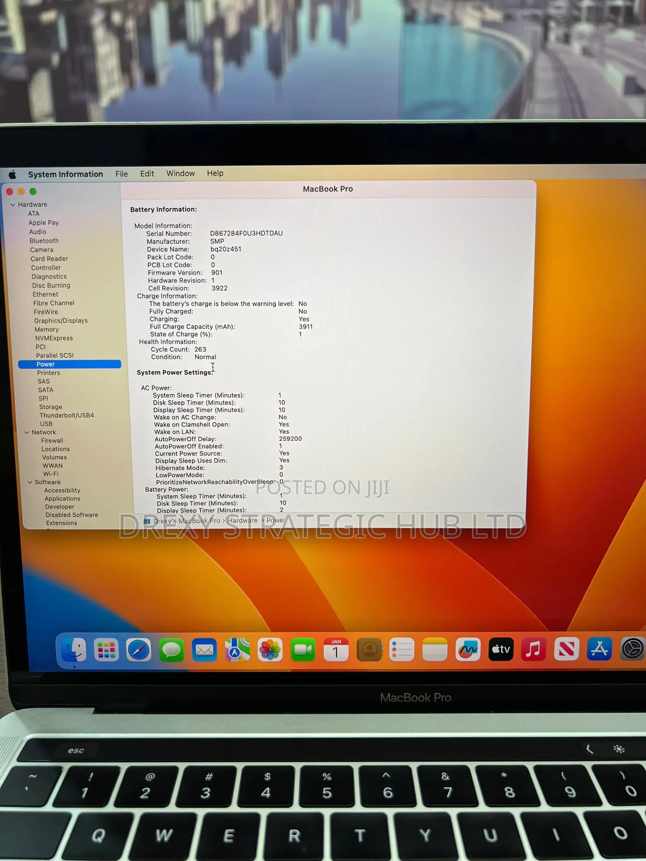Open App Store in Dock
This screenshot has height=861, width=646.
coord(599,649)
